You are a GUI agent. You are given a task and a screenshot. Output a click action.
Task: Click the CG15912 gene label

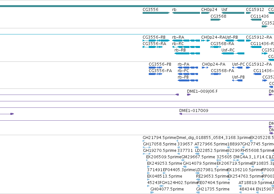[x=255, y=10]
